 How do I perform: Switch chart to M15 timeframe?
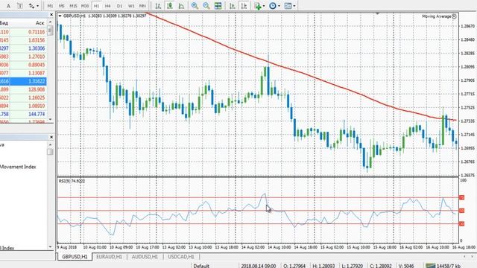(x=73, y=6)
